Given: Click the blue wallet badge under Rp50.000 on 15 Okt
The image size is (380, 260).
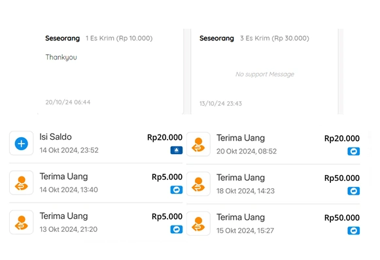Looking at the screenshot, I should pos(354,231).
